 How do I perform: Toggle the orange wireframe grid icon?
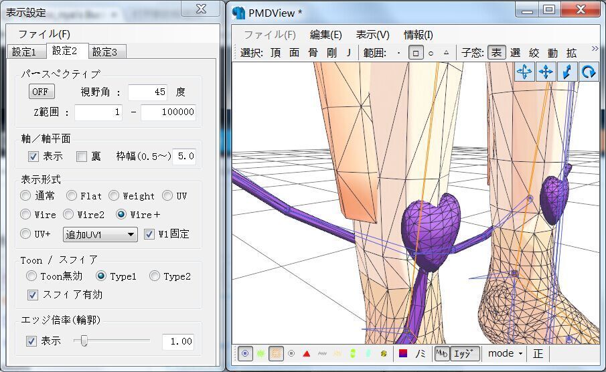[275, 353]
